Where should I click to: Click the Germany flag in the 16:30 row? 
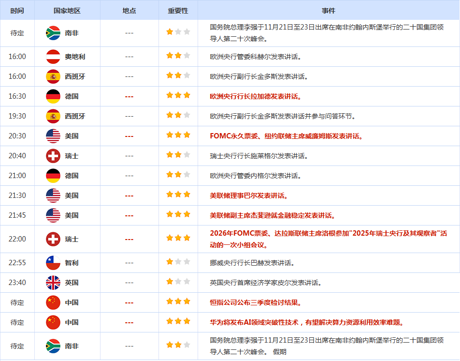(x=53, y=96)
